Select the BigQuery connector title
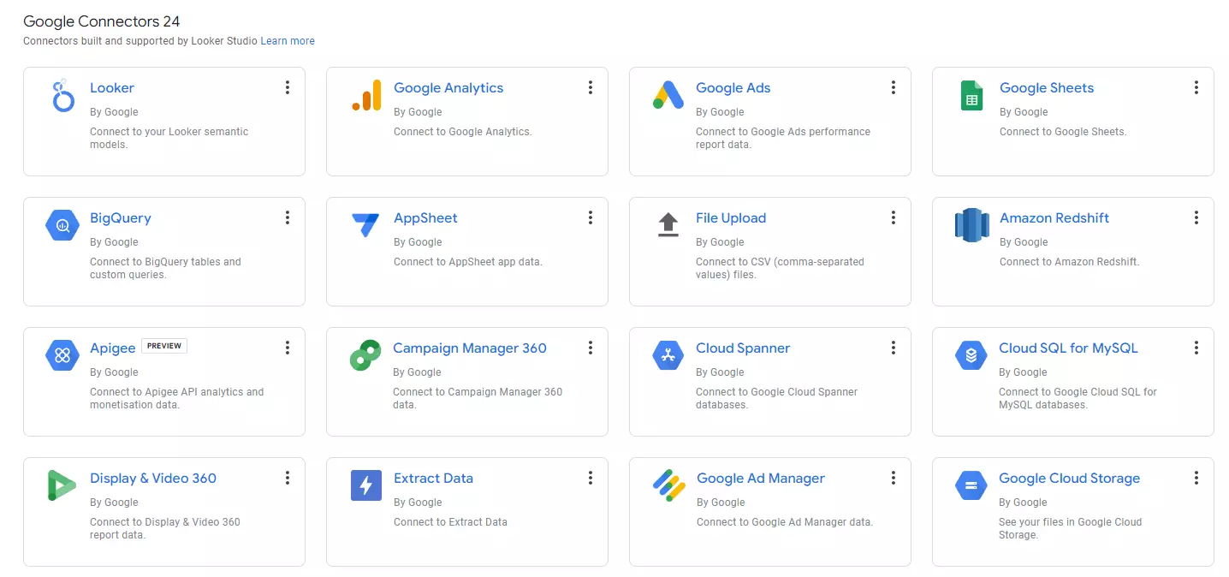1229x577 pixels. [121, 217]
